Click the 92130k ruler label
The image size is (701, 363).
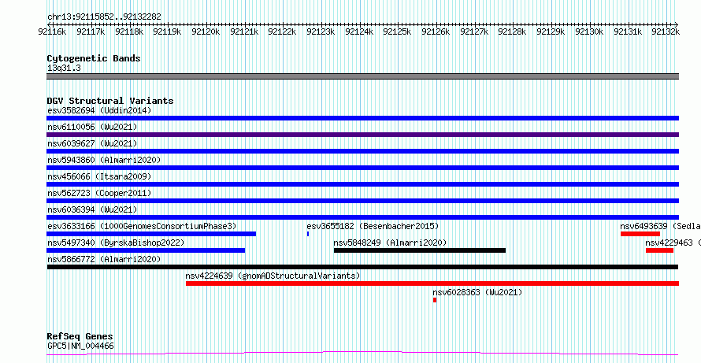pos(589,31)
